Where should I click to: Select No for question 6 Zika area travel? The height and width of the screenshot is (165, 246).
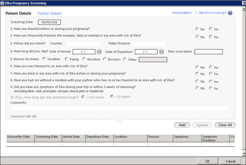click(197, 67)
